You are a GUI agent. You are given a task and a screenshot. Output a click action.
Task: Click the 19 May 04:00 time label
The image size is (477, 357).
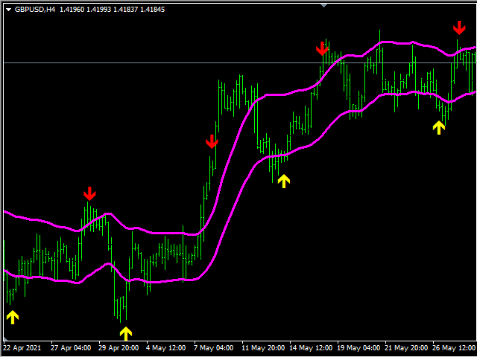tap(359, 347)
